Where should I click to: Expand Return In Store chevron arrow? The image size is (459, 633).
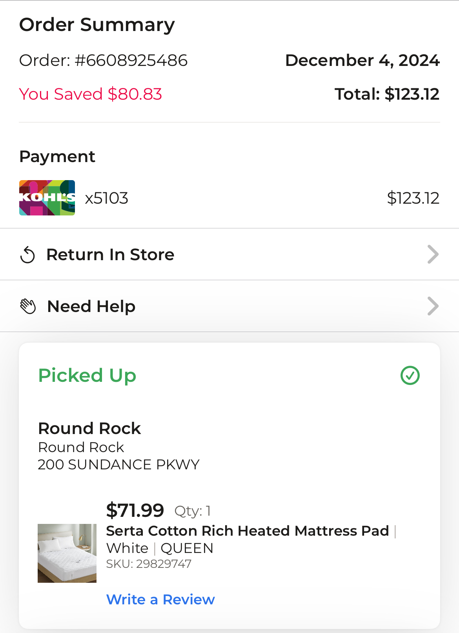tap(433, 254)
